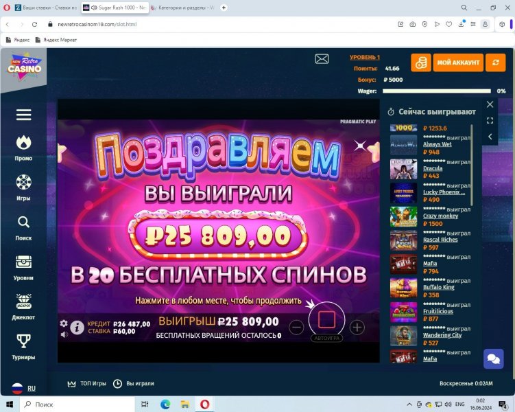
Task: Switch to the Sugar Rush 1000 browser tab
Action: 115,8
